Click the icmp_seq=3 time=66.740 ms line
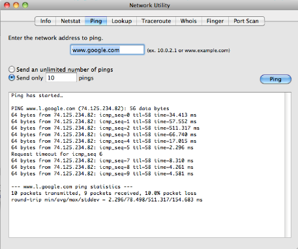 click(104, 134)
